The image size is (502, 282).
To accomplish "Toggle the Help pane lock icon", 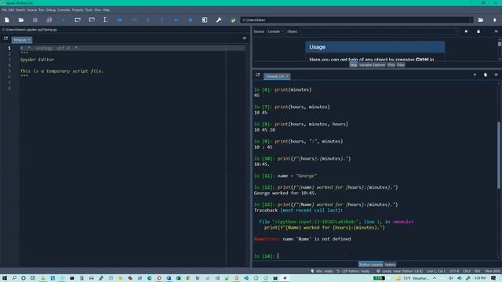I will (x=478, y=31).
